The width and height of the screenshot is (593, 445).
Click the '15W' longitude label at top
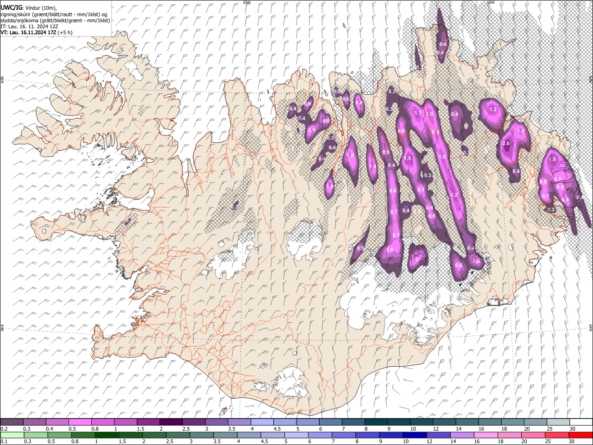[x=490, y=2]
